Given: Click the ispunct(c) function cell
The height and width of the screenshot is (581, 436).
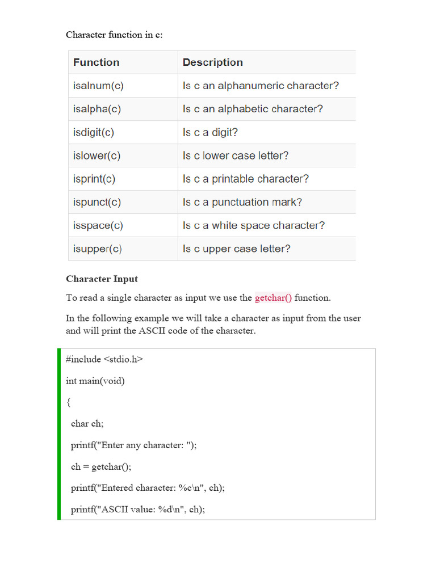Looking at the screenshot, I should tap(97, 202).
